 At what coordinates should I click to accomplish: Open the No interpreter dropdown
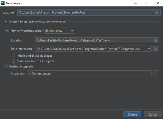pos(90,74)
